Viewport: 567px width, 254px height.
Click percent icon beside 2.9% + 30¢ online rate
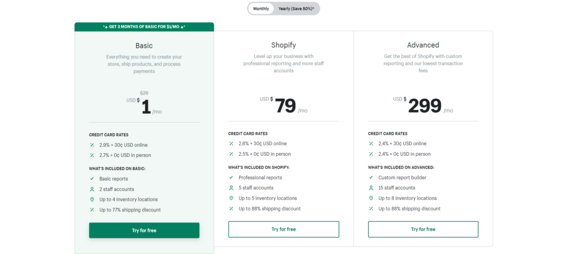pos(92,145)
